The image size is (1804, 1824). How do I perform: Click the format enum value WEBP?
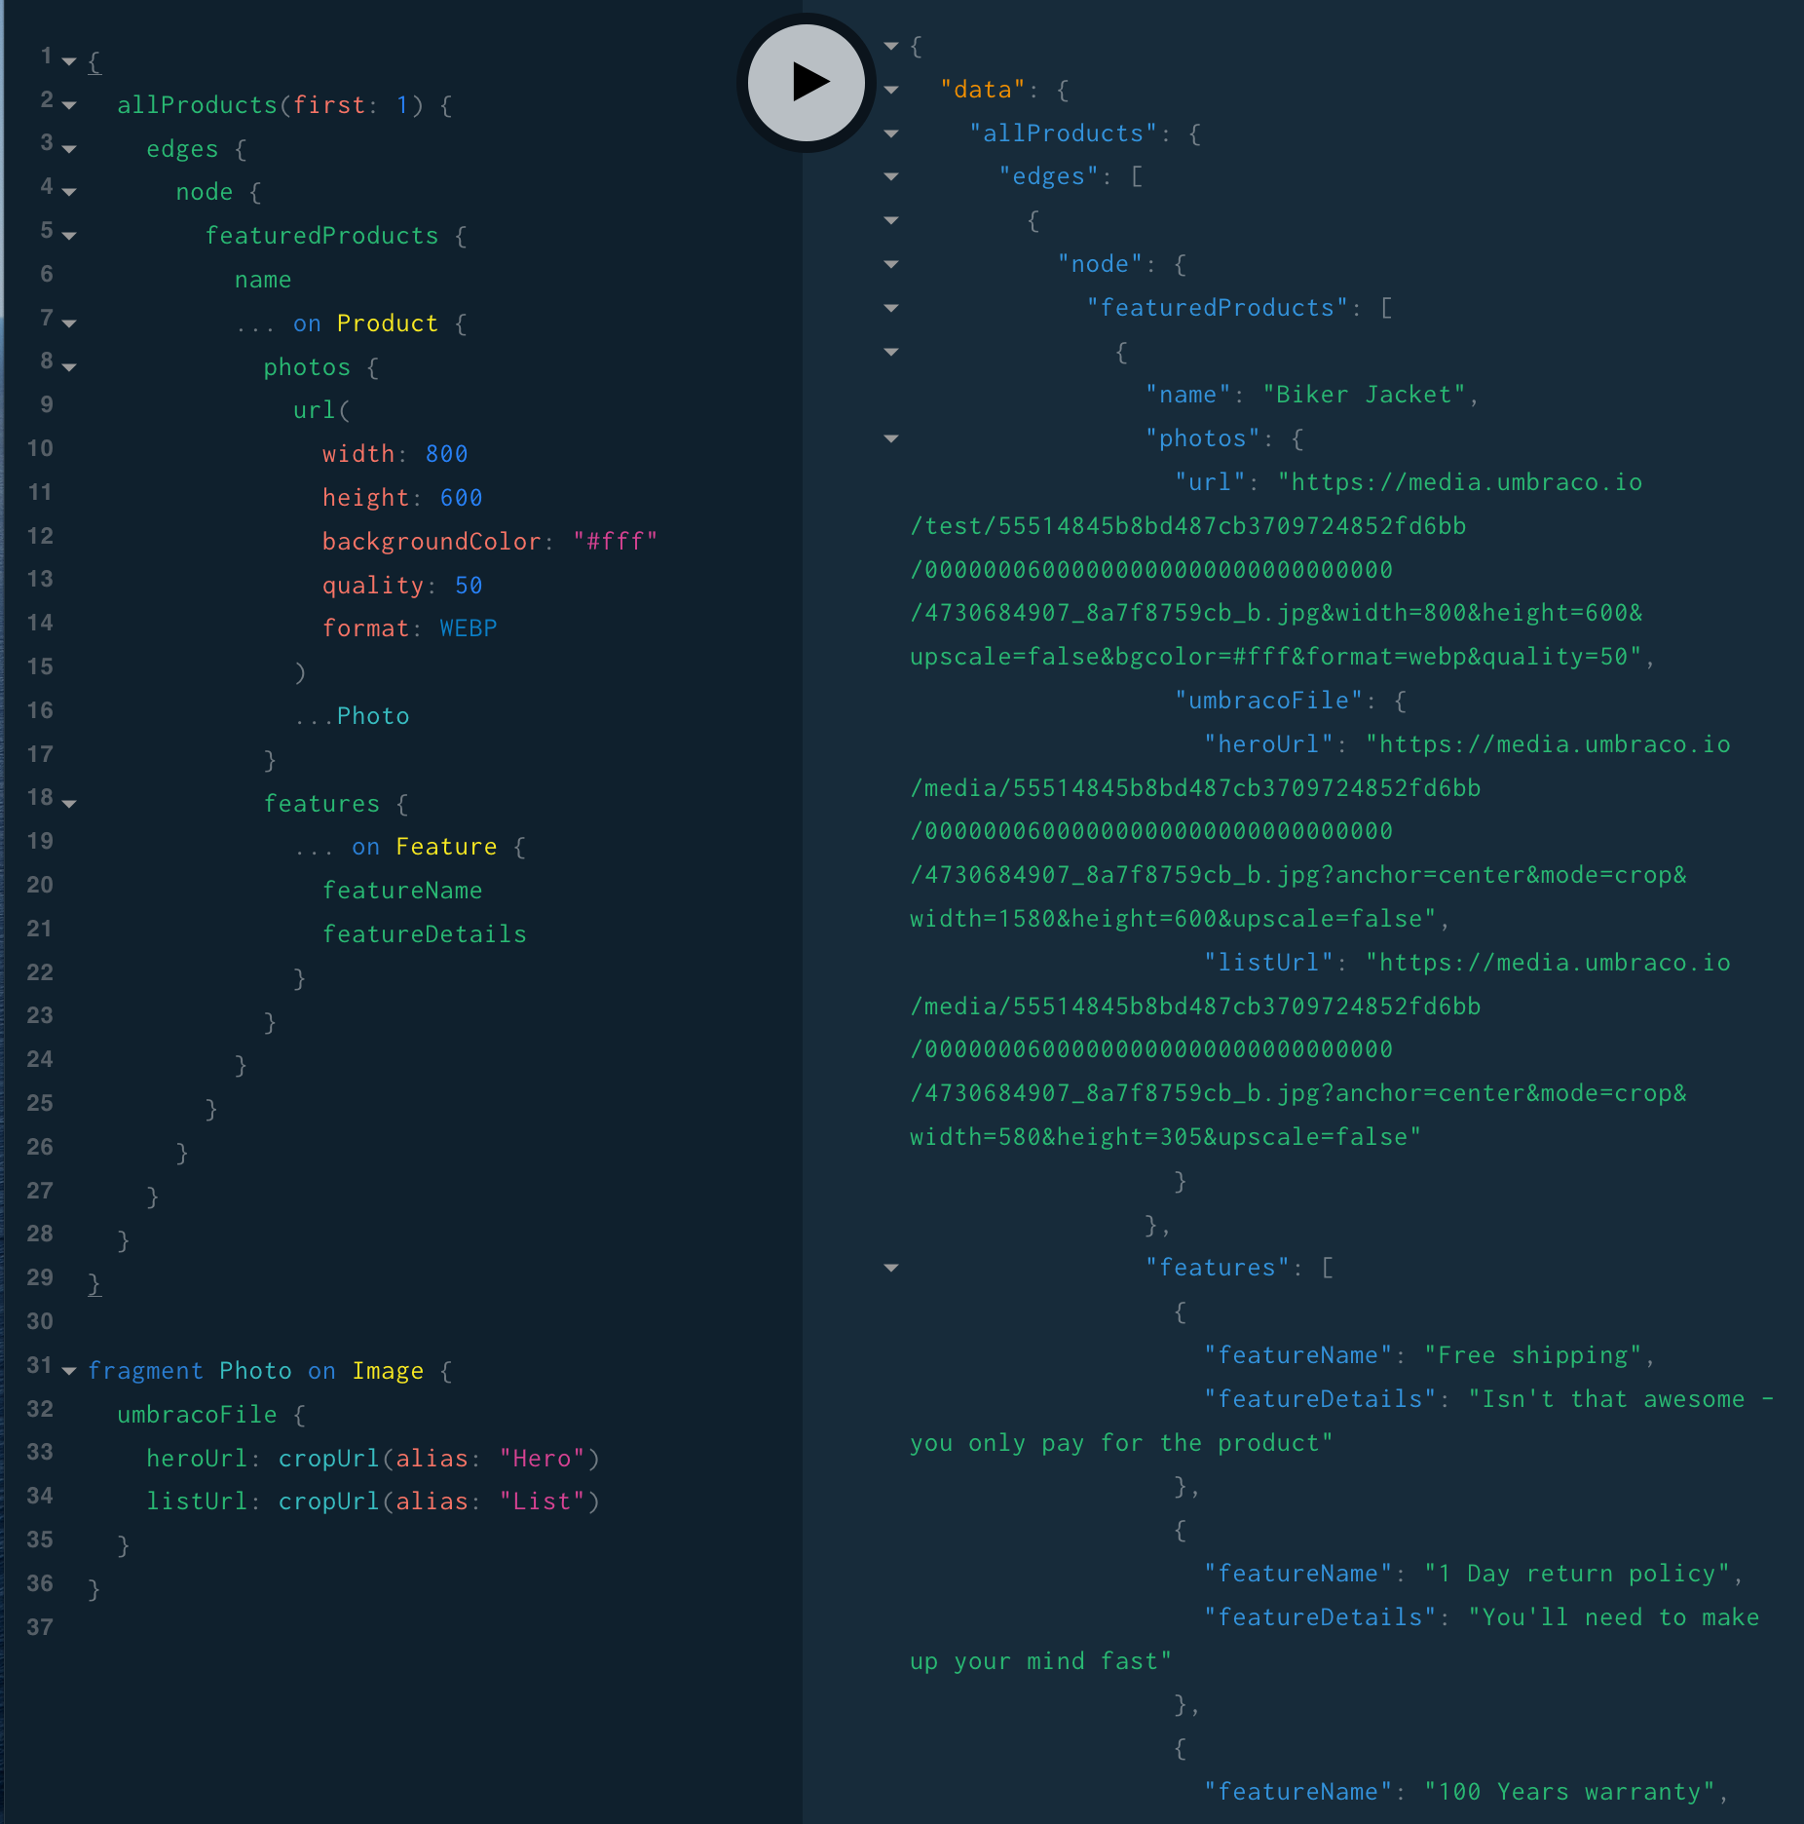pyautogui.click(x=469, y=628)
